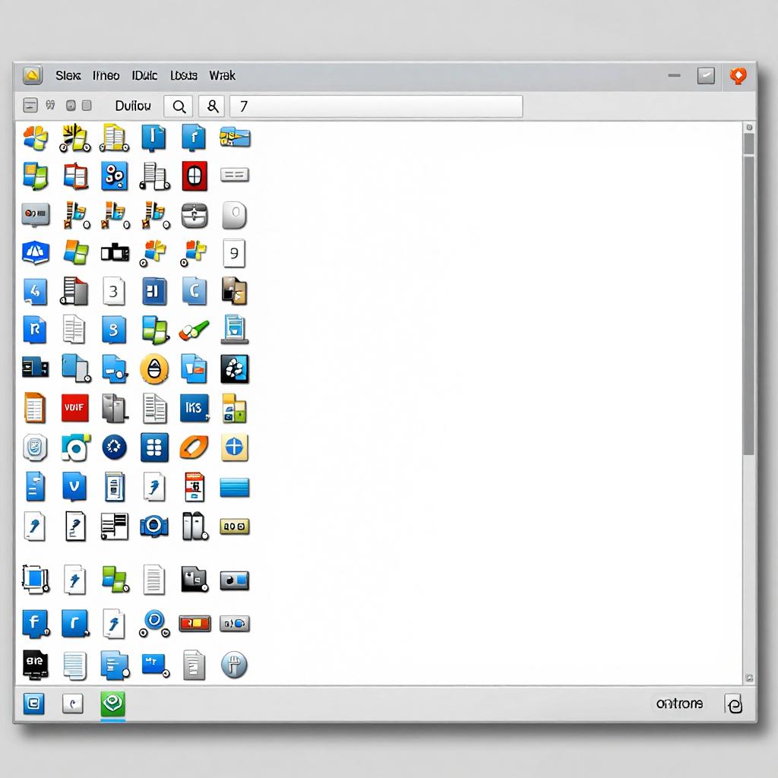This screenshot has height=778, width=778.
Task: Click the blue plus on yellow tile
Action: pyautogui.click(x=234, y=447)
